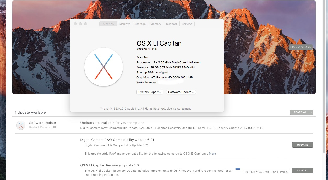Click the 'Digital Camera RAW Compatibility Update 6.21' heading

pyautogui.click(x=117, y=140)
